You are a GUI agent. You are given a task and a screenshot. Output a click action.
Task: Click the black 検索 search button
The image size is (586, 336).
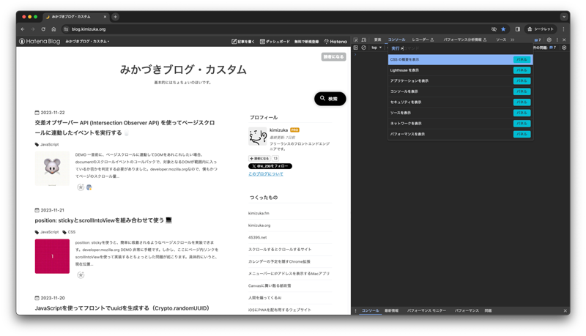tap(330, 99)
